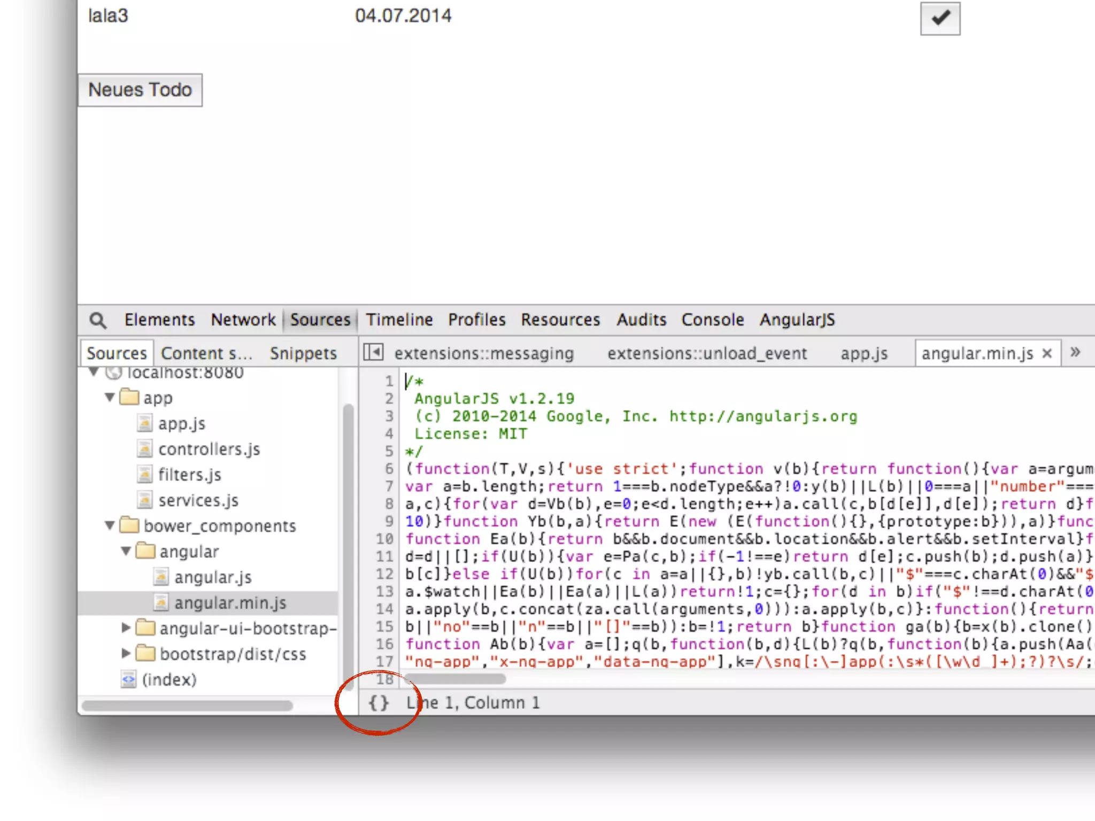Image resolution: width=1095 pixels, height=821 pixels.
Task: Click the Neues Todo button
Action: (x=140, y=90)
